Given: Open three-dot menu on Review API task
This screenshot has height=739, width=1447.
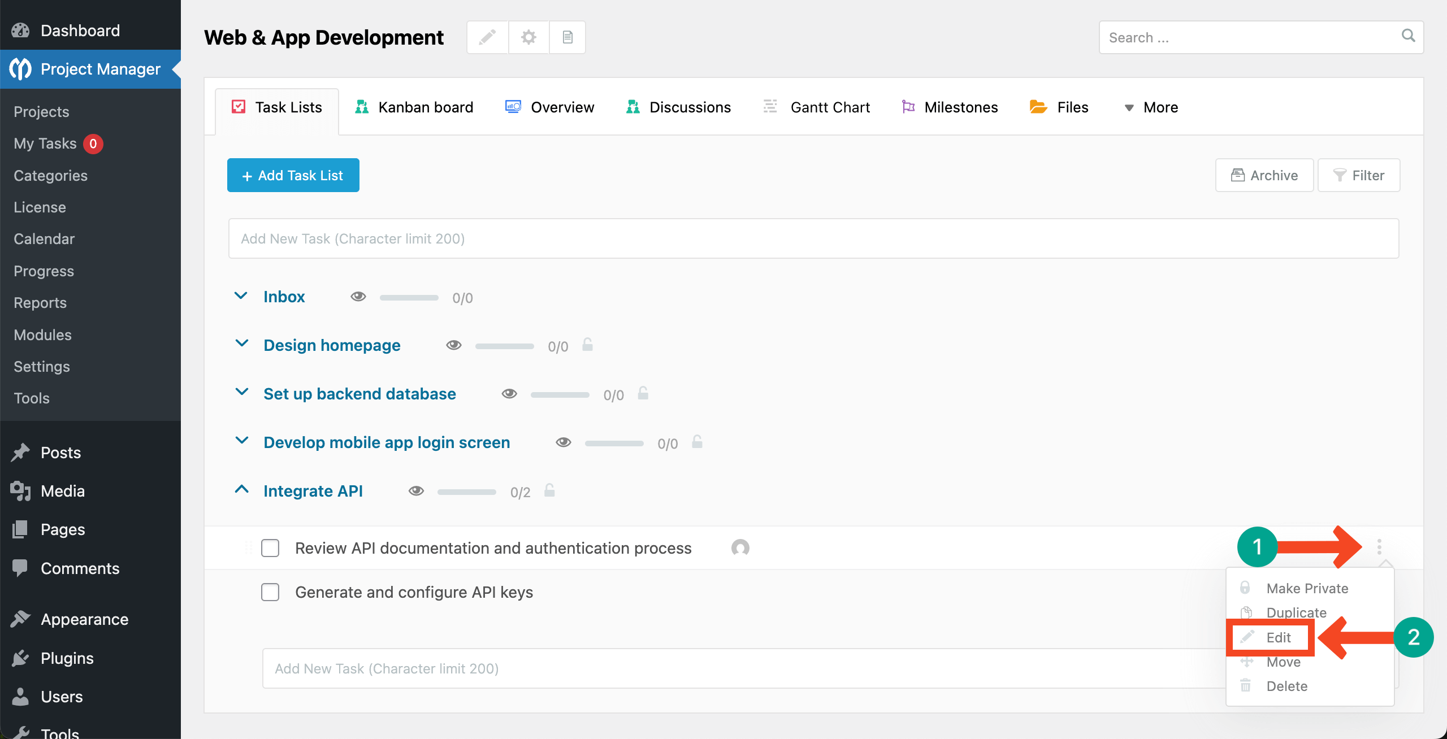Looking at the screenshot, I should coord(1379,546).
